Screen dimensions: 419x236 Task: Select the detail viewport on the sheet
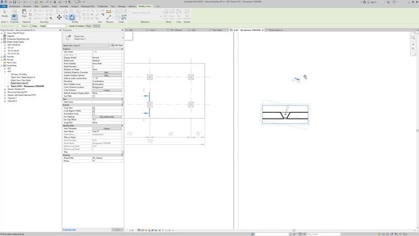(x=285, y=115)
